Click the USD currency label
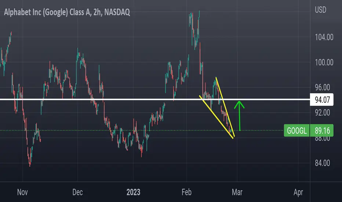This screenshot has width=342, height=202. 320,10
